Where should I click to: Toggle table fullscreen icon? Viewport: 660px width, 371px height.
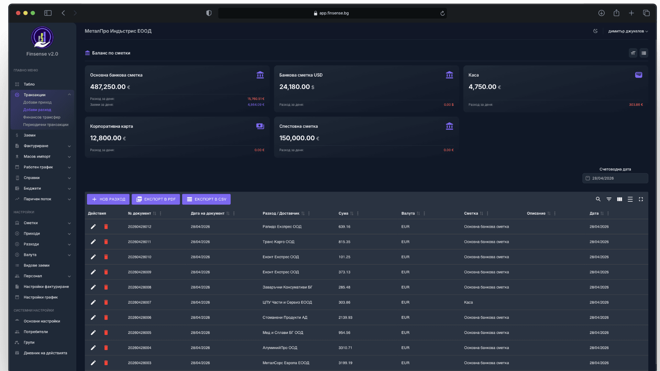(641, 199)
